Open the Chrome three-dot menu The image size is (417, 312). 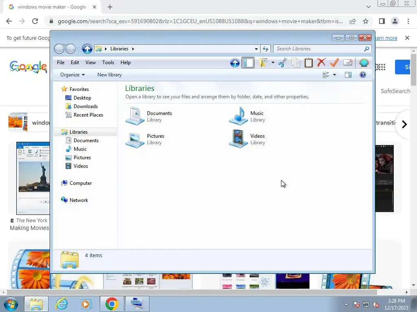pos(408,21)
